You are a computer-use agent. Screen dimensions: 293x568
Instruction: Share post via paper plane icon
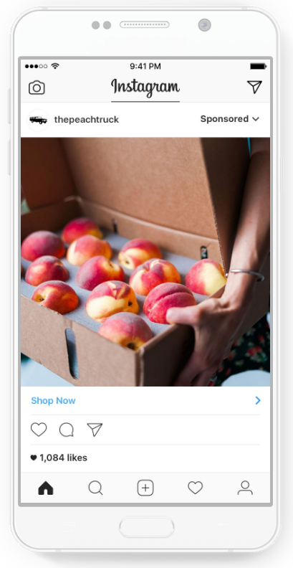point(95,430)
